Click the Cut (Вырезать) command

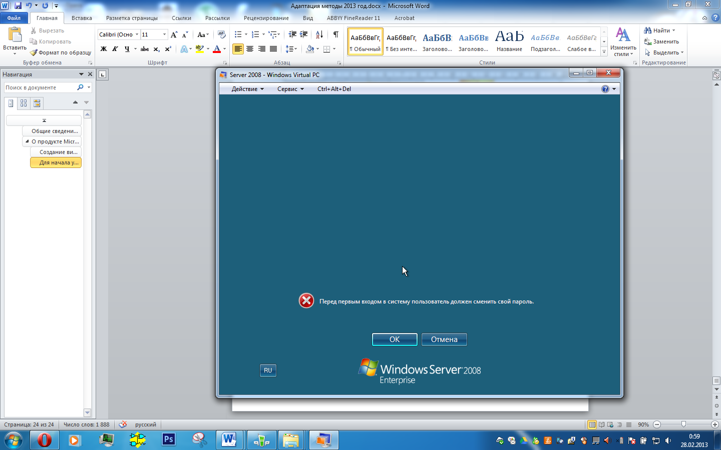coord(47,30)
